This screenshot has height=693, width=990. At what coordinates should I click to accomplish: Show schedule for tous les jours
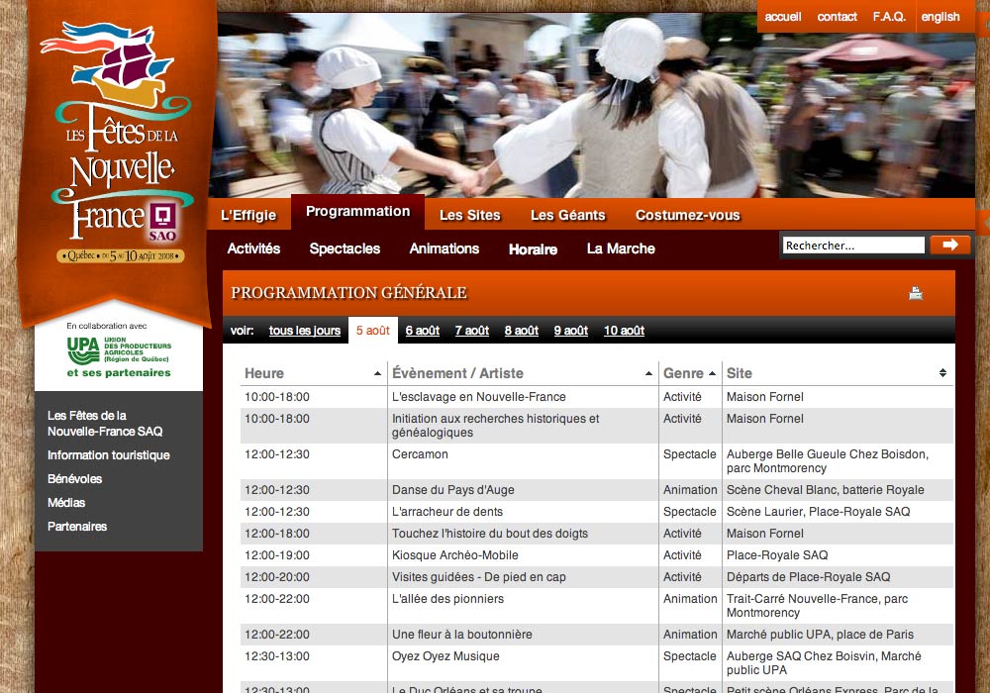(304, 331)
